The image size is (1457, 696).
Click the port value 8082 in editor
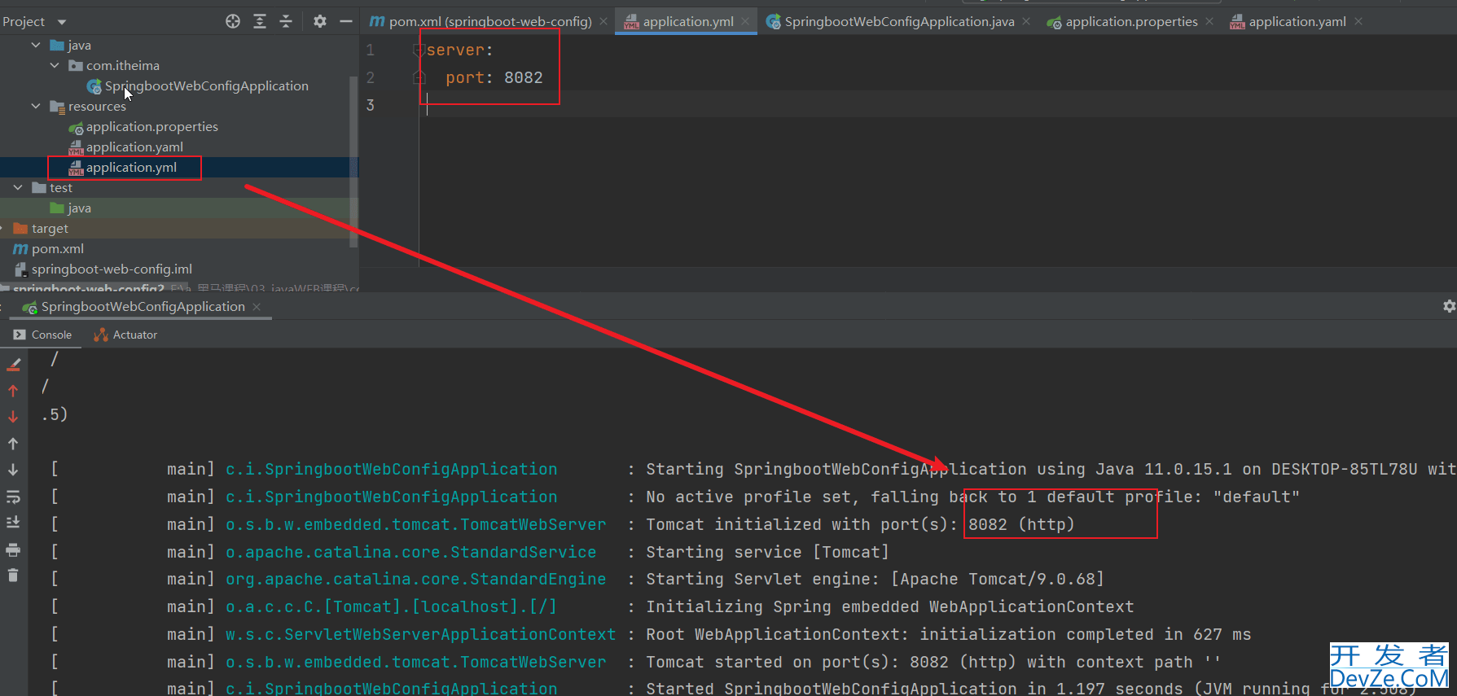pos(523,78)
